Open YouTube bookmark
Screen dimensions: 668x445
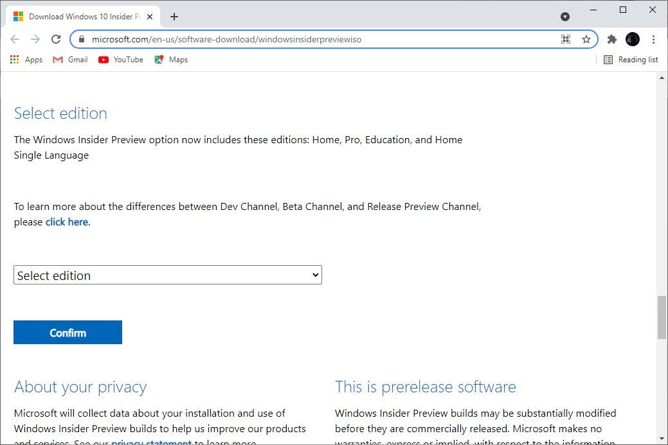pyautogui.click(x=121, y=60)
